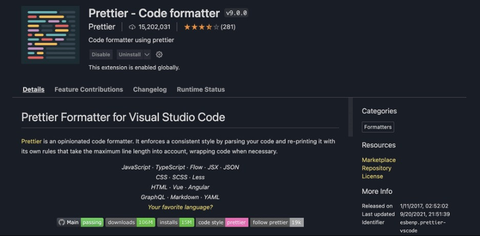This screenshot has width=480, height=236.
Task: Click the last updated date 9/20/2021, 21:51:39
Action: (x=425, y=214)
